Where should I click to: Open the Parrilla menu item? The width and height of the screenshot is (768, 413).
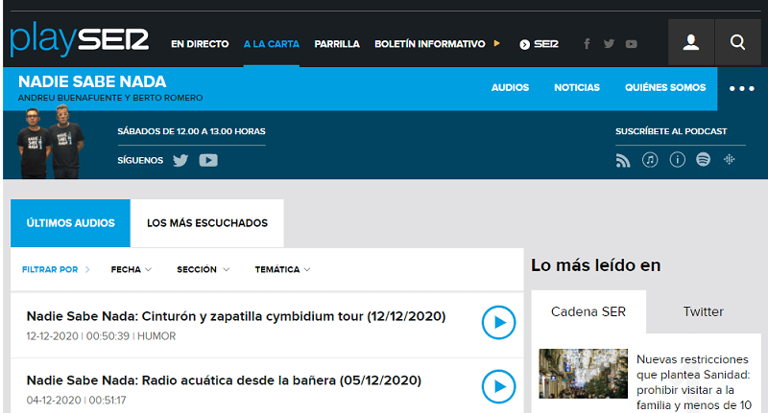pos(337,44)
